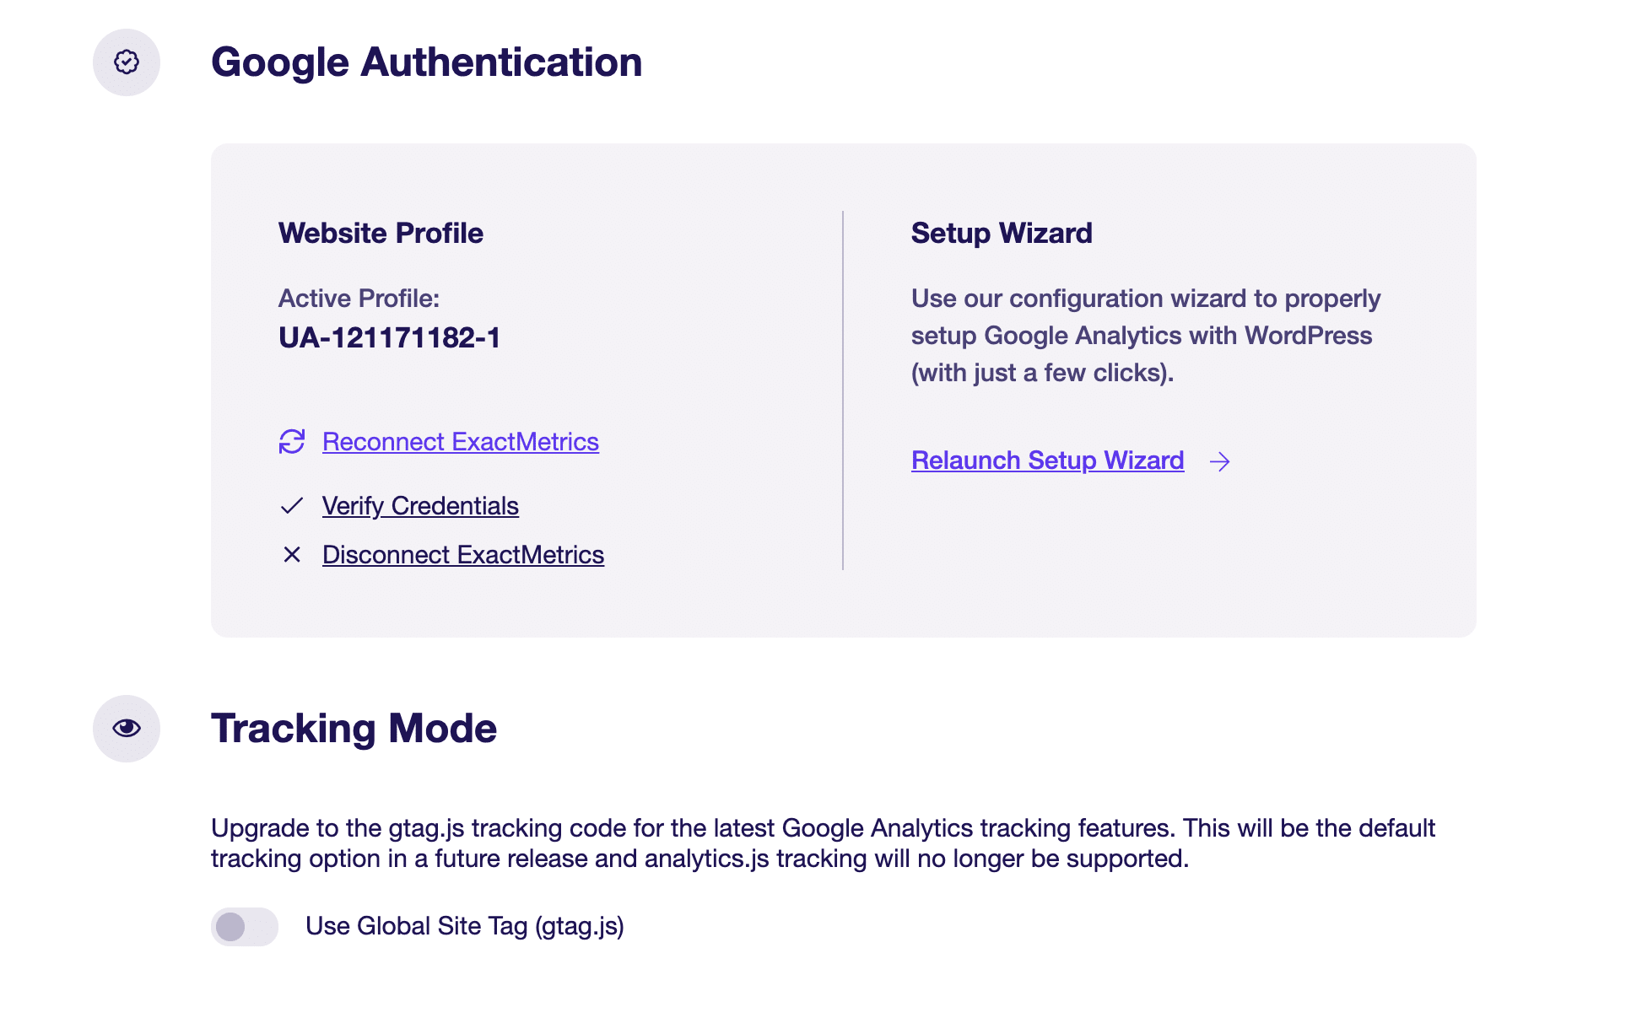Click the Tracking Mode eye icon
Screen dimensions: 1642x1034
tap(127, 729)
